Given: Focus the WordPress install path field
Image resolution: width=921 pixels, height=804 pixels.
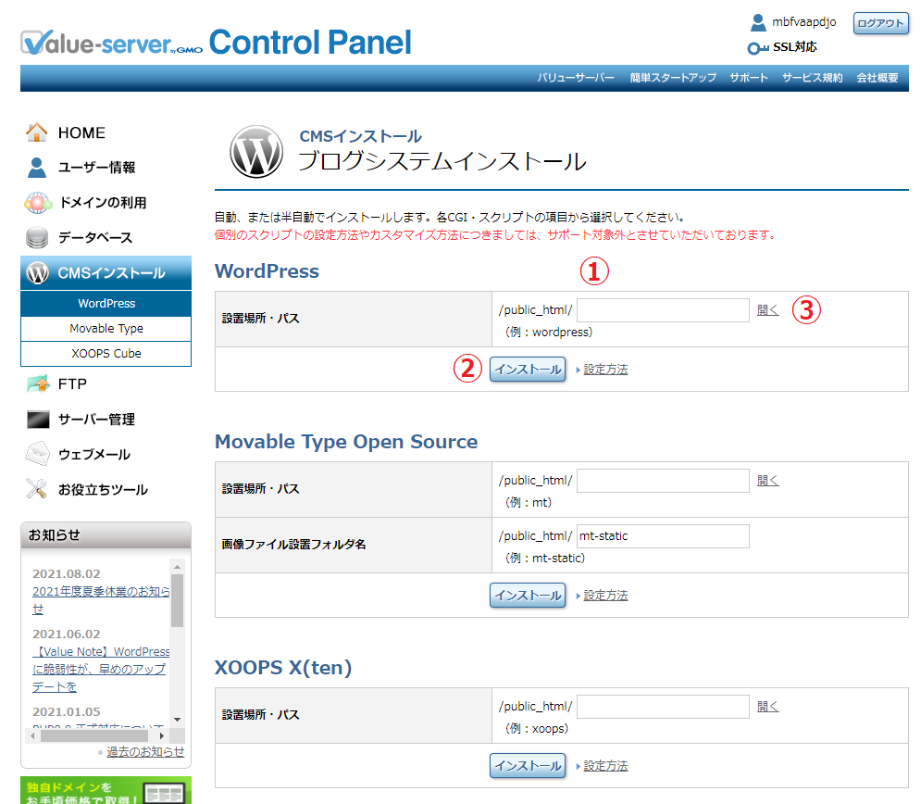Looking at the screenshot, I should (x=663, y=309).
